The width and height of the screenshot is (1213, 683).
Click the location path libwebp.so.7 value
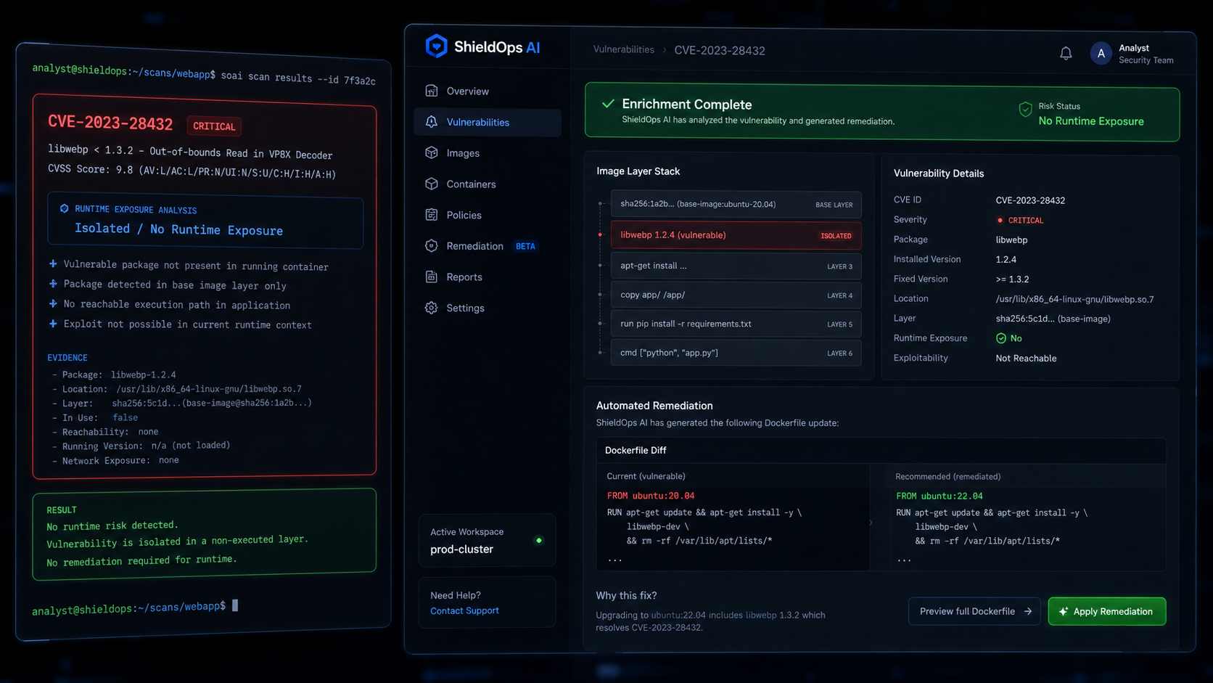1074,299
